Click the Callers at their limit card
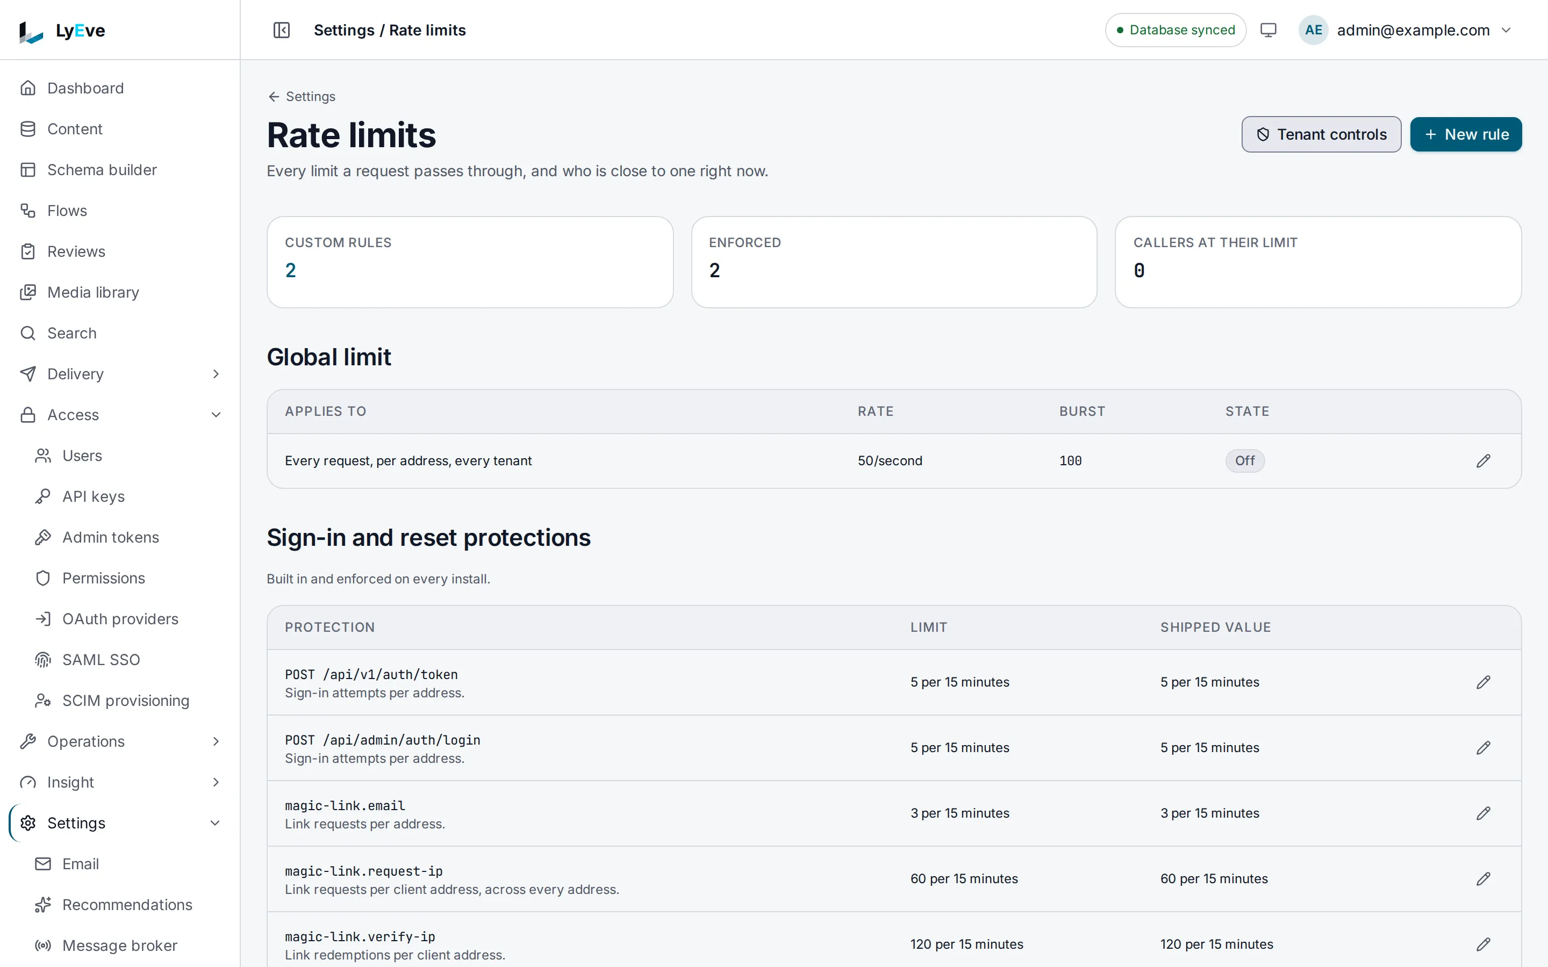This screenshot has width=1548, height=967. tap(1318, 262)
